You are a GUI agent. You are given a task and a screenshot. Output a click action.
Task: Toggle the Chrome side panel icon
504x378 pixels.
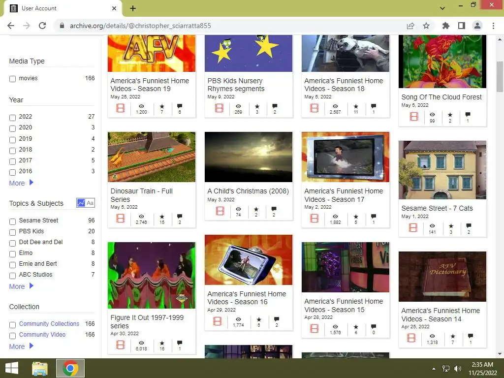(x=462, y=26)
